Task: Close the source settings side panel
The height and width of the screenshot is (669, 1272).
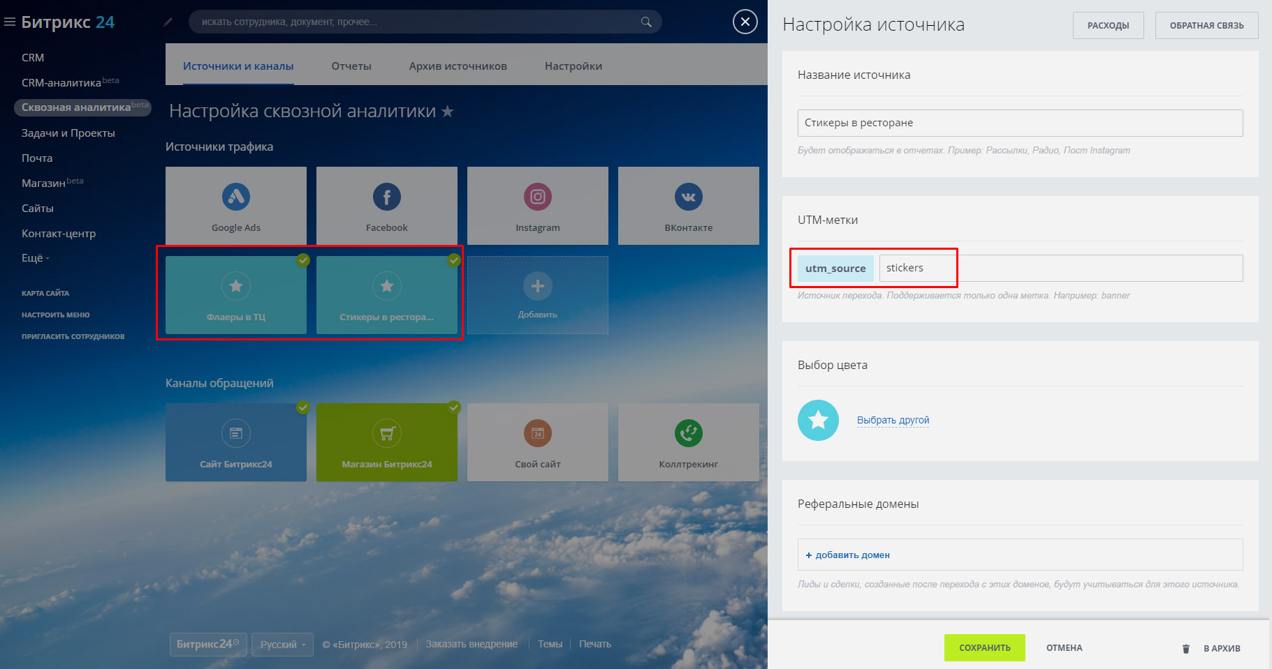Action: click(x=745, y=22)
